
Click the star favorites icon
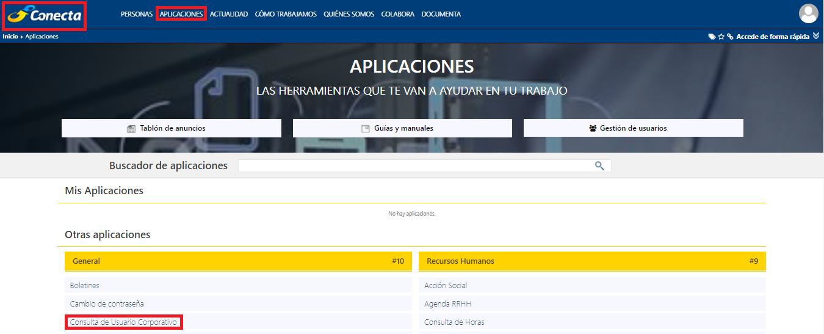coord(721,37)
